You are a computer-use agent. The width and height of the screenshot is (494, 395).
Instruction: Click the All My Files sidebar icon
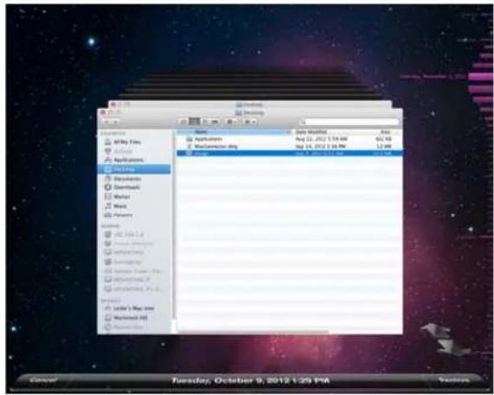tap(108, 142)
